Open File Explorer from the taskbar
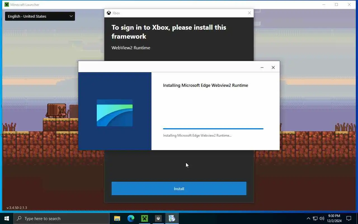This screenshot has width=358, height=224. point(117,218)
